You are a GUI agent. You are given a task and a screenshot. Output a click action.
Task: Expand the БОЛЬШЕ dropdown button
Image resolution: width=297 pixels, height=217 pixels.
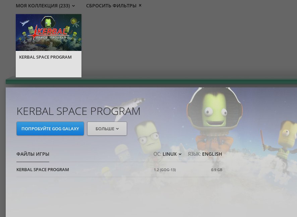click(x=107, y=129)
